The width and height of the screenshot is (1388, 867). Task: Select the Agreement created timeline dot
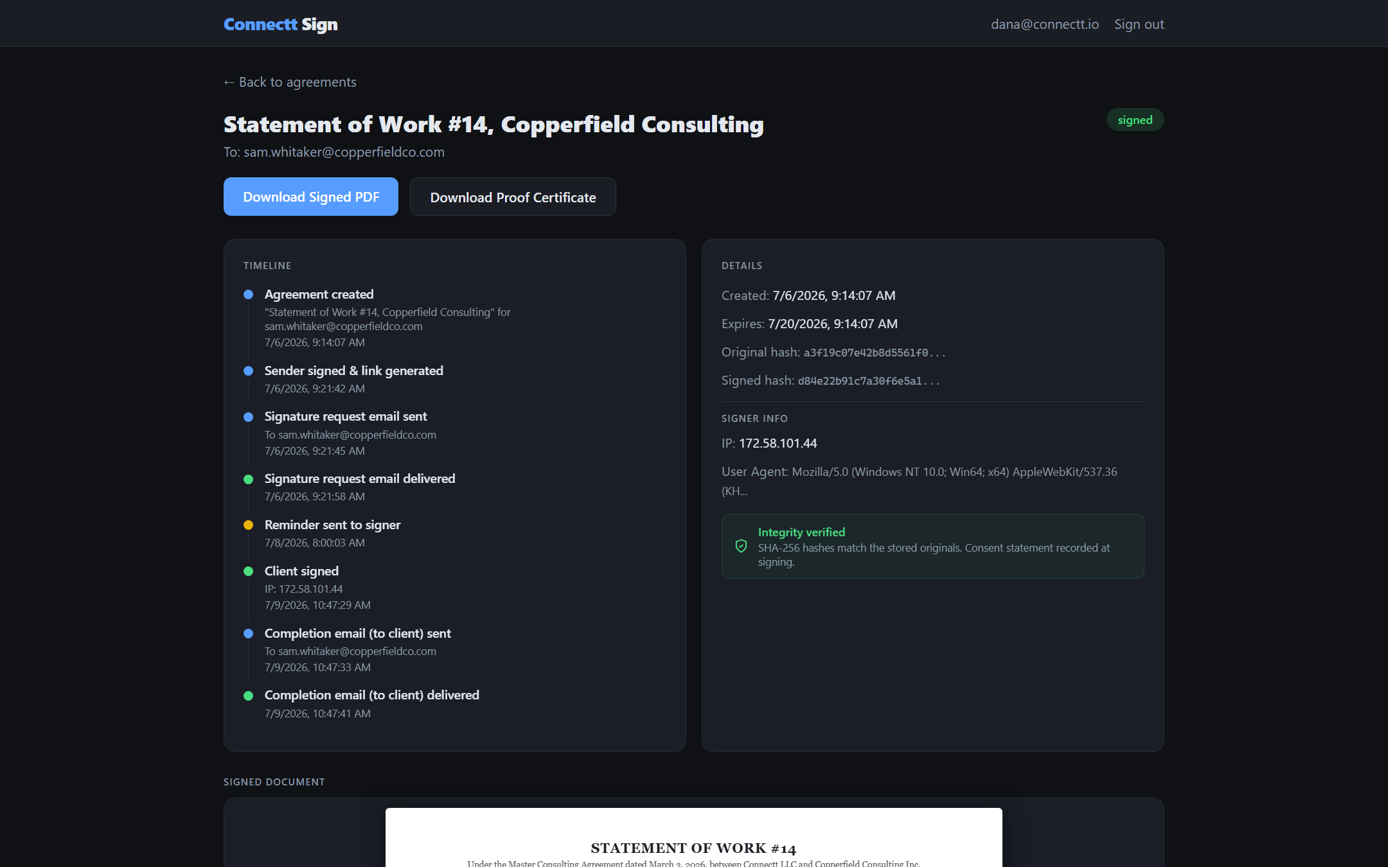pos(248,295)
